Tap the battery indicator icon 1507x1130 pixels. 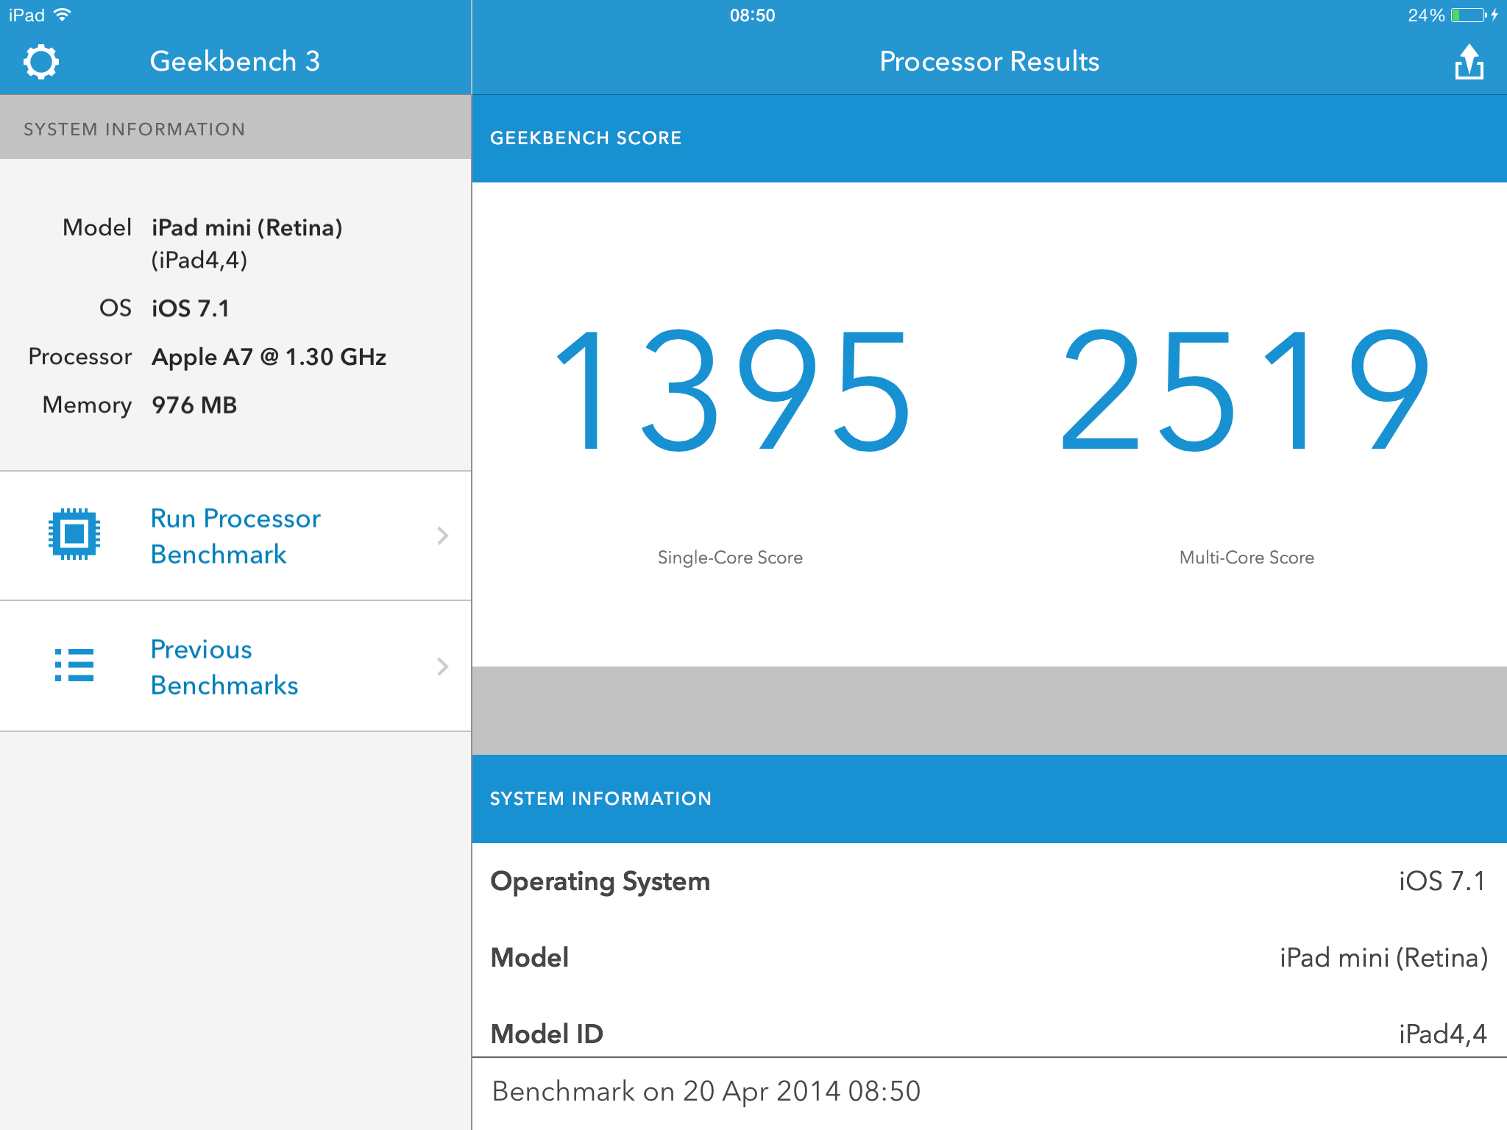pyautogui.click(x=1469, y=15)
